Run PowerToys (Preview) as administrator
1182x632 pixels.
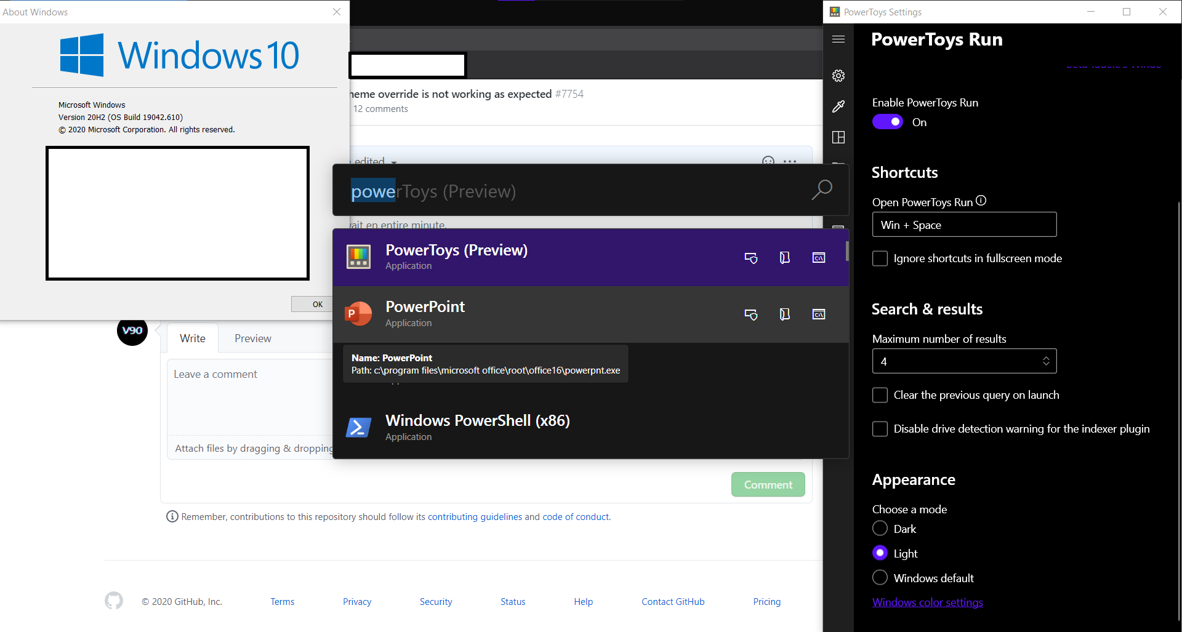pyautogui.click(x=751, y=258)
